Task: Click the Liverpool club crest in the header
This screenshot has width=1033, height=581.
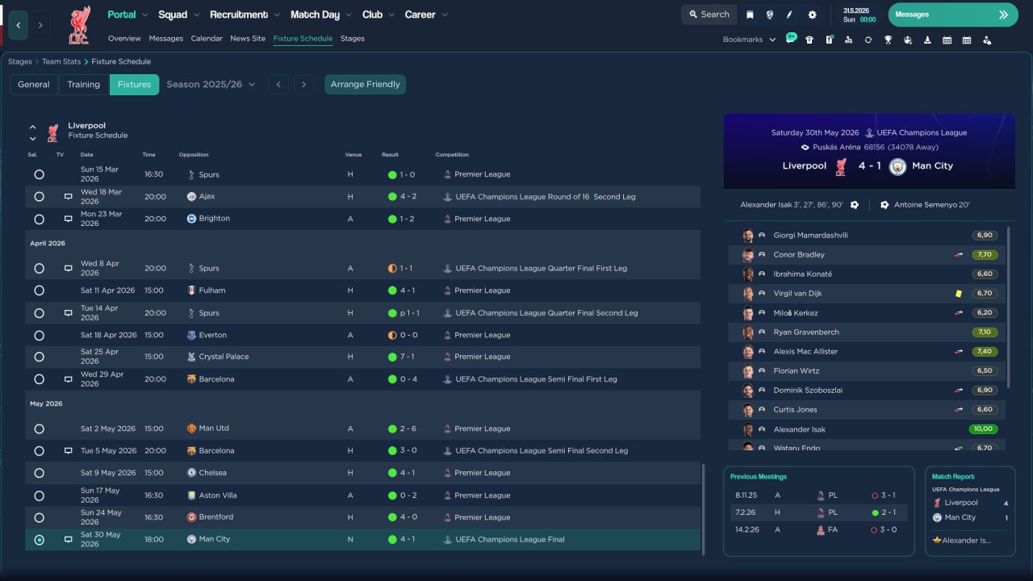Action: [79, 25]
